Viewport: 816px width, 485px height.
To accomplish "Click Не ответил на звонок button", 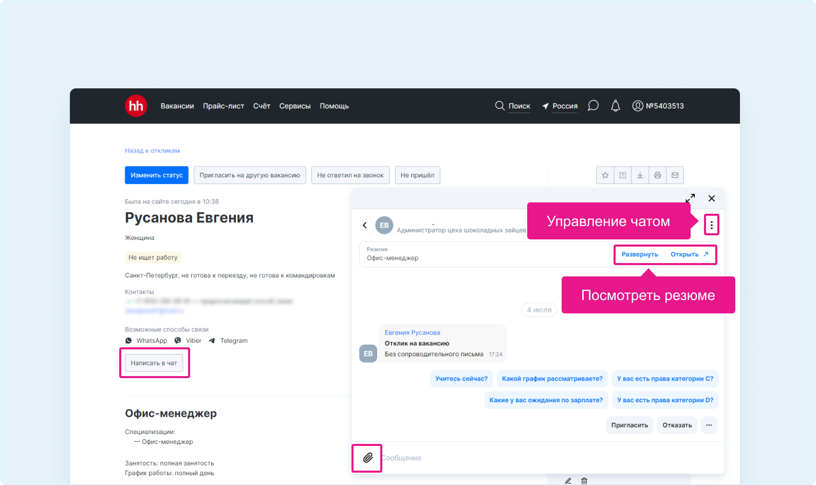I will coord(350,175).
